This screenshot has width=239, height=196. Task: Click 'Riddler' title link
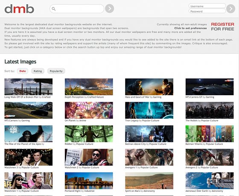pyautogui.click(x=69, y=144)
